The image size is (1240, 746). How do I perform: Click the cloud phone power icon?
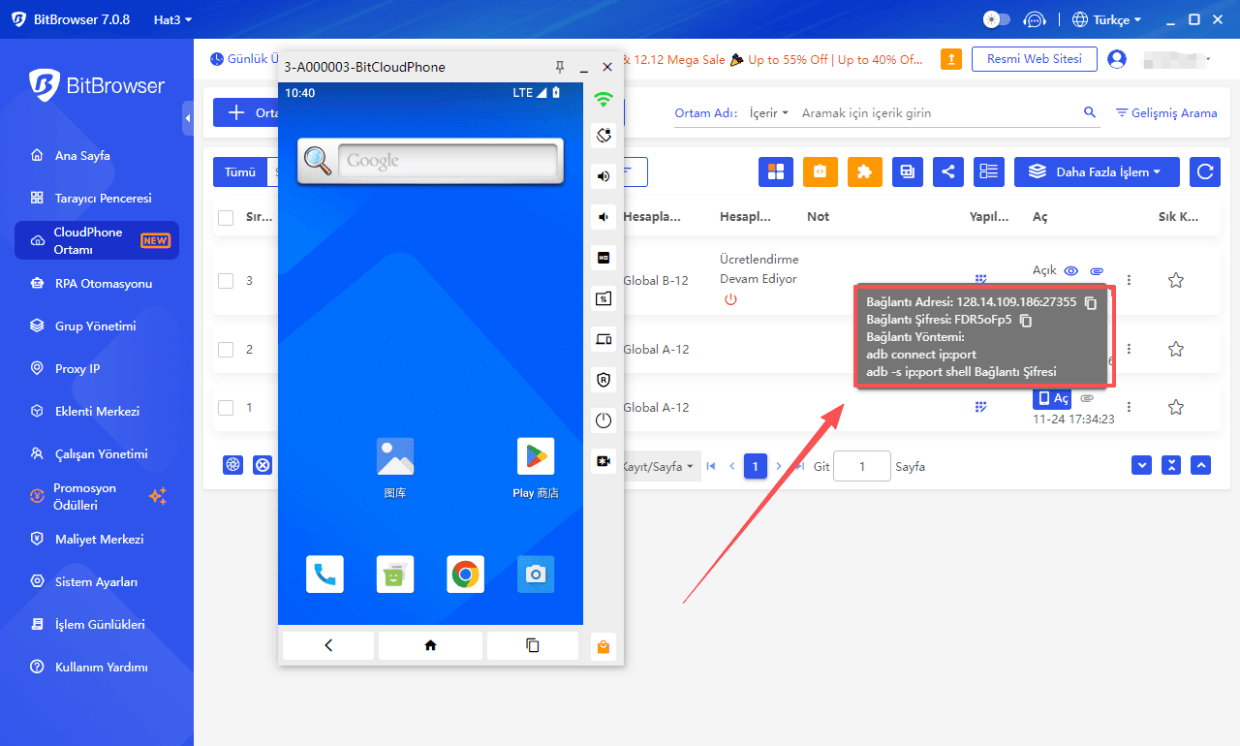(604, 420)
